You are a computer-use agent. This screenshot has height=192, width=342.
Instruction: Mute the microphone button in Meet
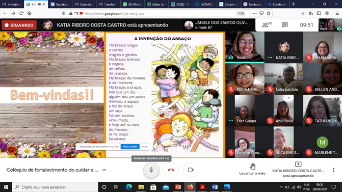(x=151, y=170)
